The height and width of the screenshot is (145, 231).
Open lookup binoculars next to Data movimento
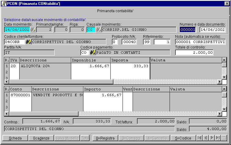(33, 30)
